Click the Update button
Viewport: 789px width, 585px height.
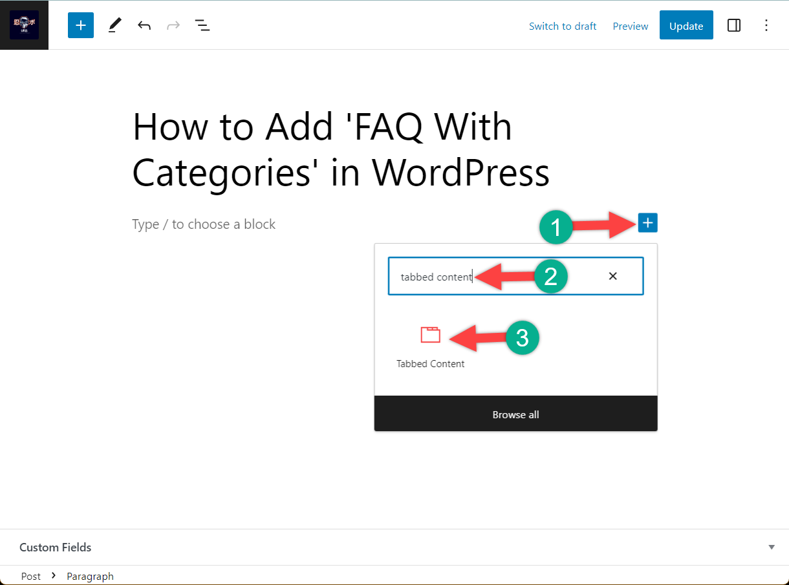click(686, 25)
